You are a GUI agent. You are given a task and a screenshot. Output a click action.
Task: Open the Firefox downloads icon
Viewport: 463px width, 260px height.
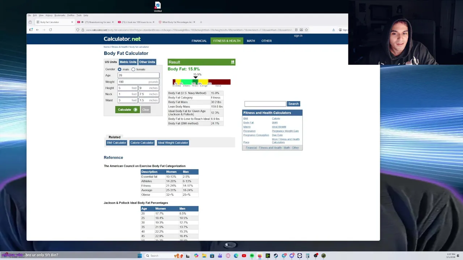tap(333, 30)
